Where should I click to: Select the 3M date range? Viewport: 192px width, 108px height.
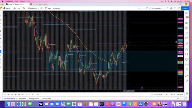(x=15, y=94)
